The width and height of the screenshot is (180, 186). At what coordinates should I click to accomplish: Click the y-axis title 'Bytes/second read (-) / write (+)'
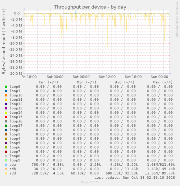point(4,42)
